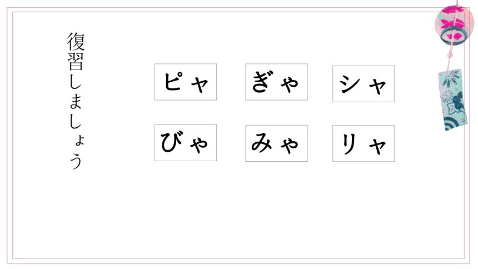Select the hanging paper strip of the wind chime
This screenshot has width=478, height=269.
point(453,99)
